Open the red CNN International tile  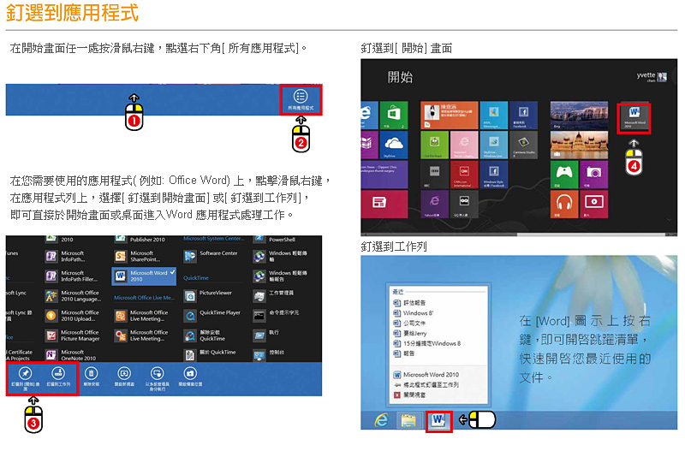464,175
